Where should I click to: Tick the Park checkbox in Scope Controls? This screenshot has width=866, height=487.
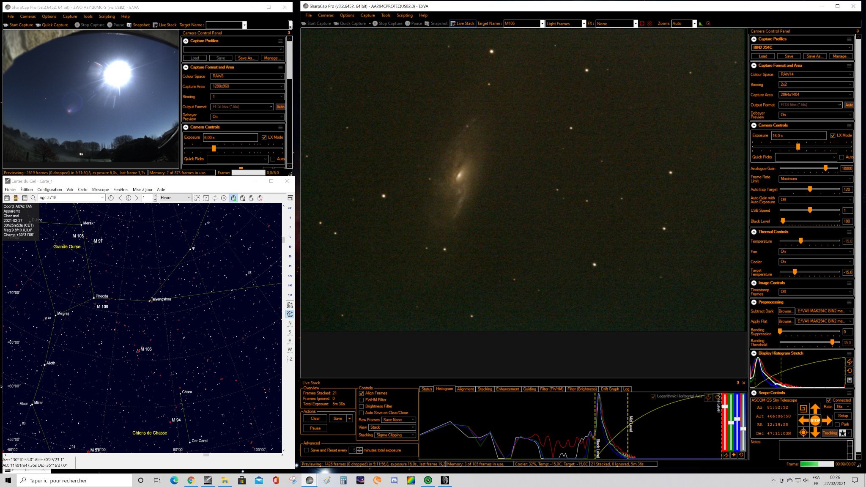click(x=837, y=424)
